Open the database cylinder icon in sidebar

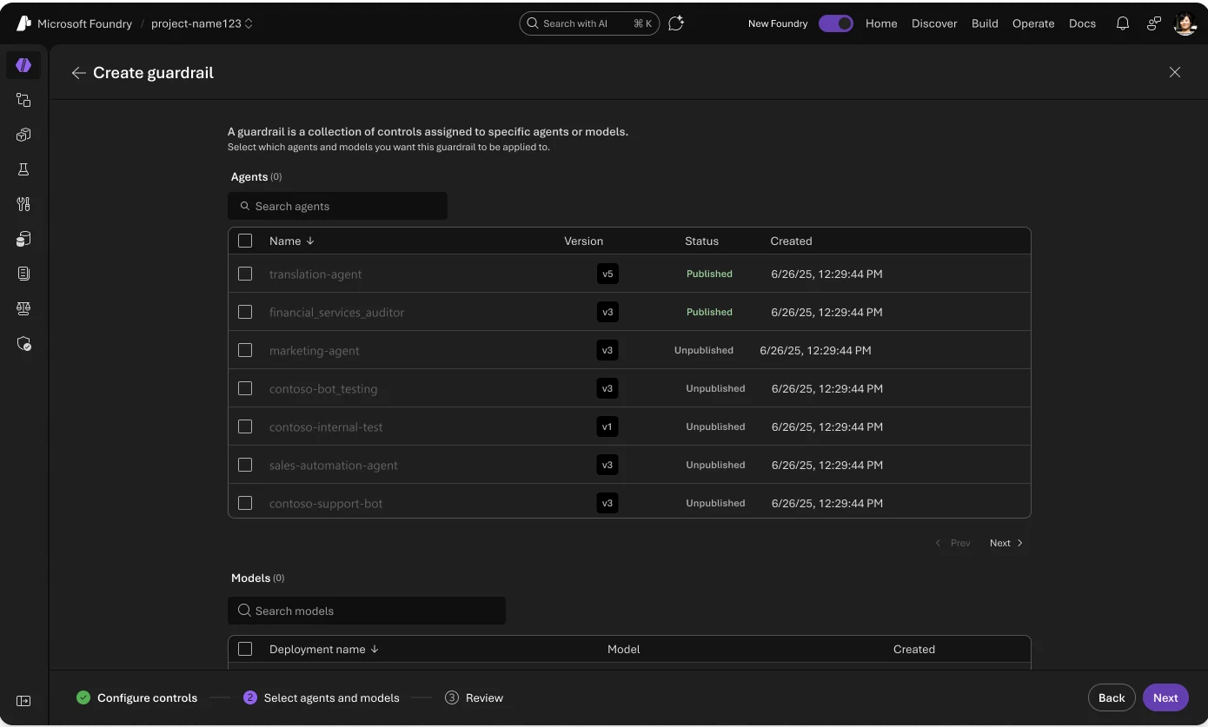point(23,239)
